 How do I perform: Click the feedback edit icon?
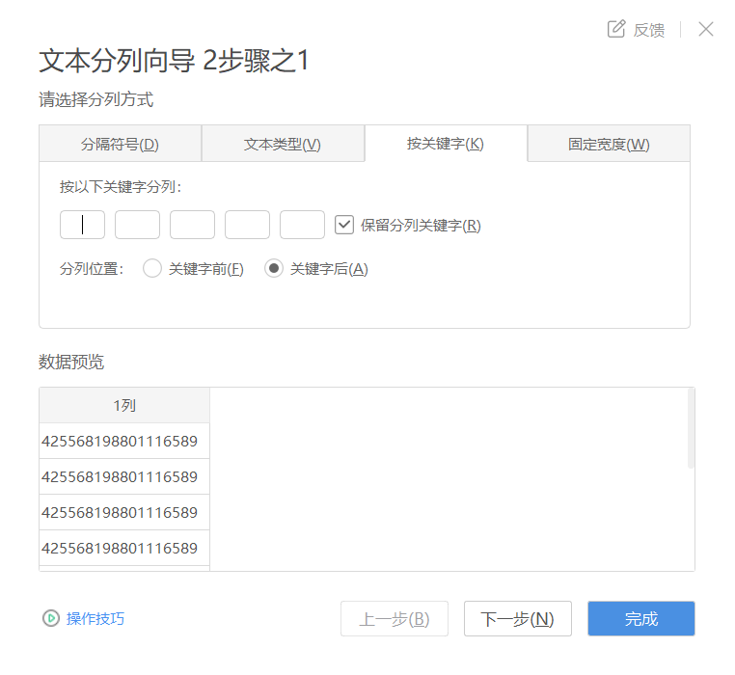click(x=616, y=29)
